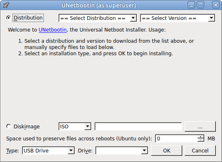Click the OK button
Image resolution: width=222 pixels, height=162 pixels.
click(x=166, y=150)
